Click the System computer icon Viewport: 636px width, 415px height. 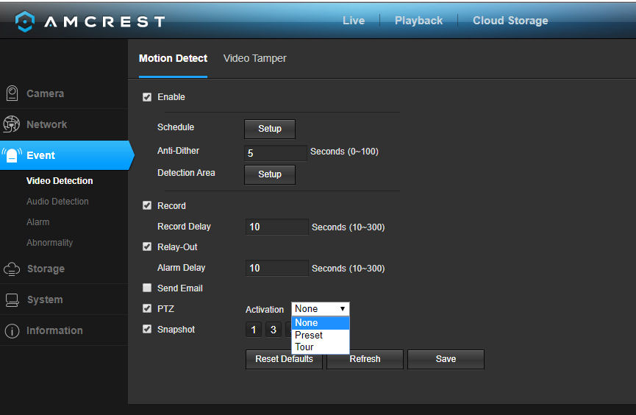point(12,299)
